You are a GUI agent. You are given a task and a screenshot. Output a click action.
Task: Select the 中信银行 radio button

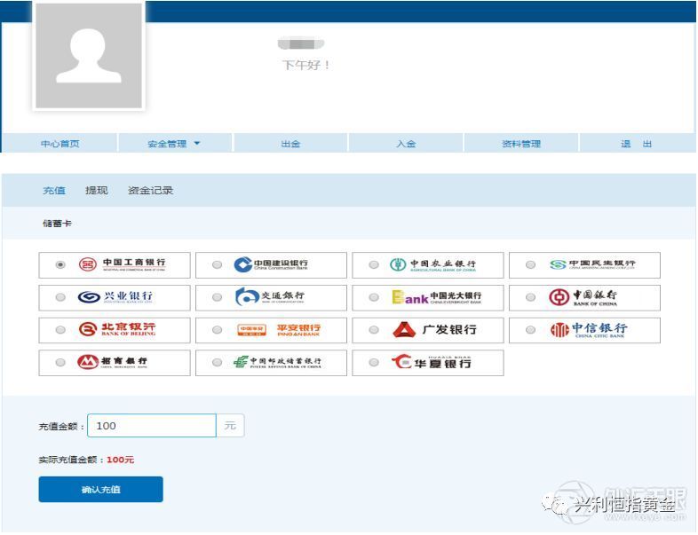click(x=531, y=330)
